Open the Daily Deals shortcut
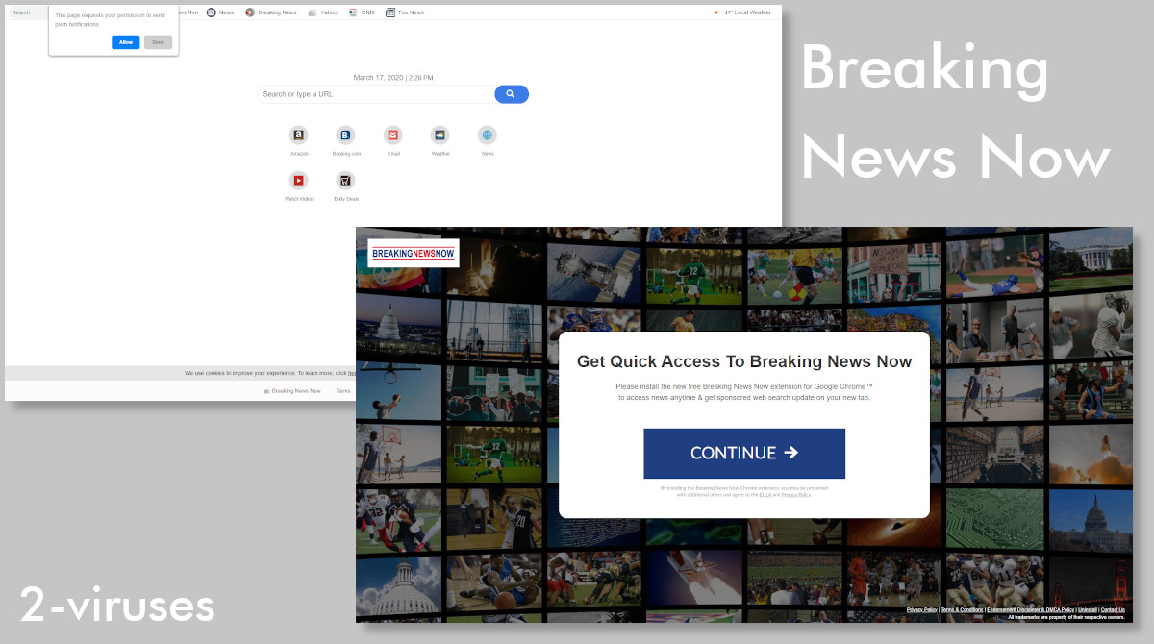Image resolution: width=1154 pixels, height=644 pixels. coord(346,183)
